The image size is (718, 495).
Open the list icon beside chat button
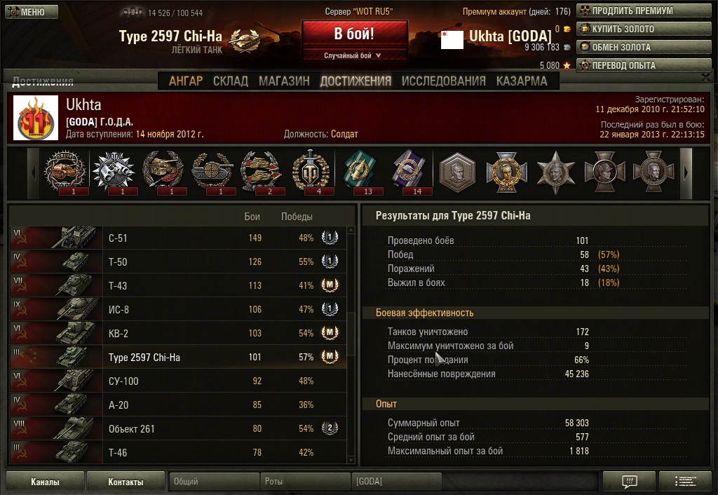[x=685, y=481]
